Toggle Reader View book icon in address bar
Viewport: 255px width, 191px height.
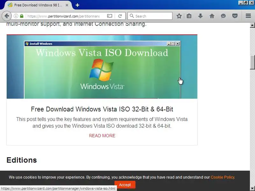(110, 16)
